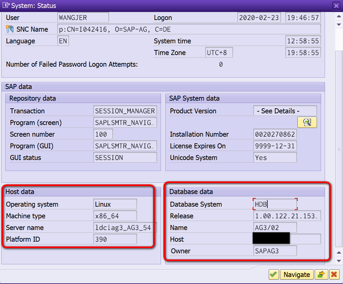Click the database Owner field SAPAG3

275,251
